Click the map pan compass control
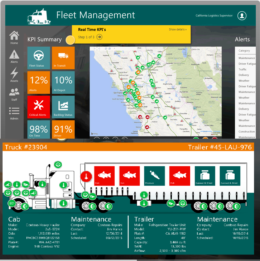 [97, 48]
